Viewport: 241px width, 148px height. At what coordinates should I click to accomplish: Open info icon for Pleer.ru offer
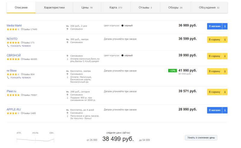pyautogui.click(x=225, y=92)
